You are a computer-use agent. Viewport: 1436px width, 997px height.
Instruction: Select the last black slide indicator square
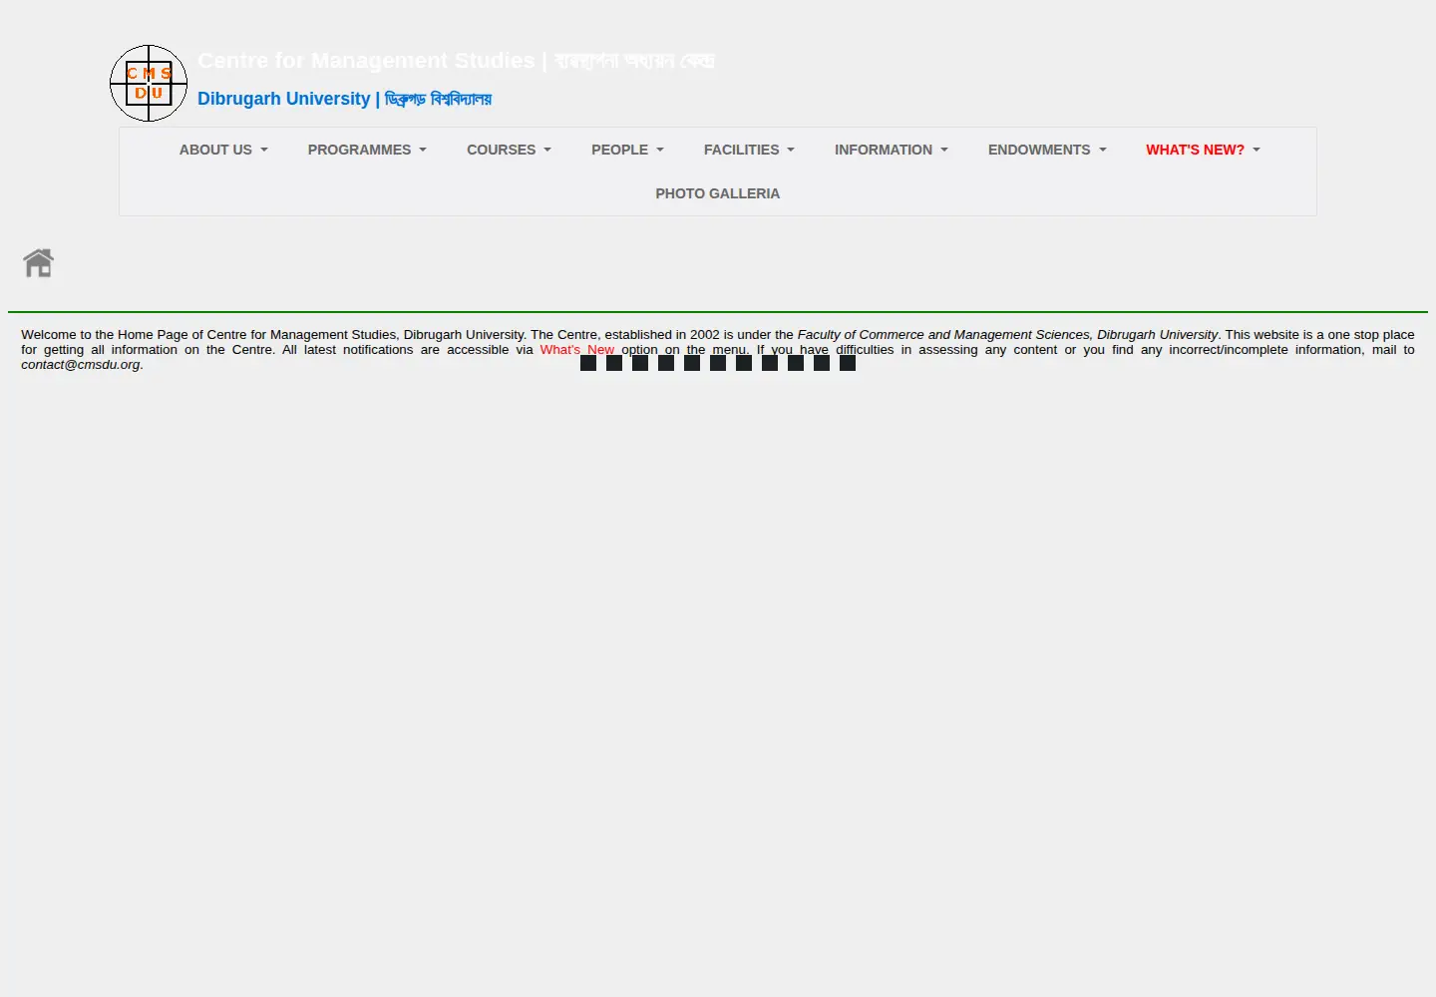848,363
